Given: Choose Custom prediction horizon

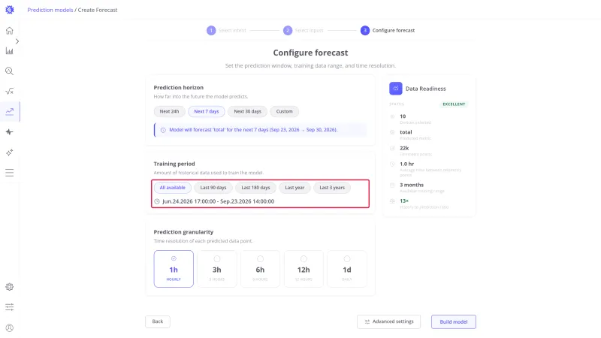Looking at the screenshot, I should (x=285, y=111).
